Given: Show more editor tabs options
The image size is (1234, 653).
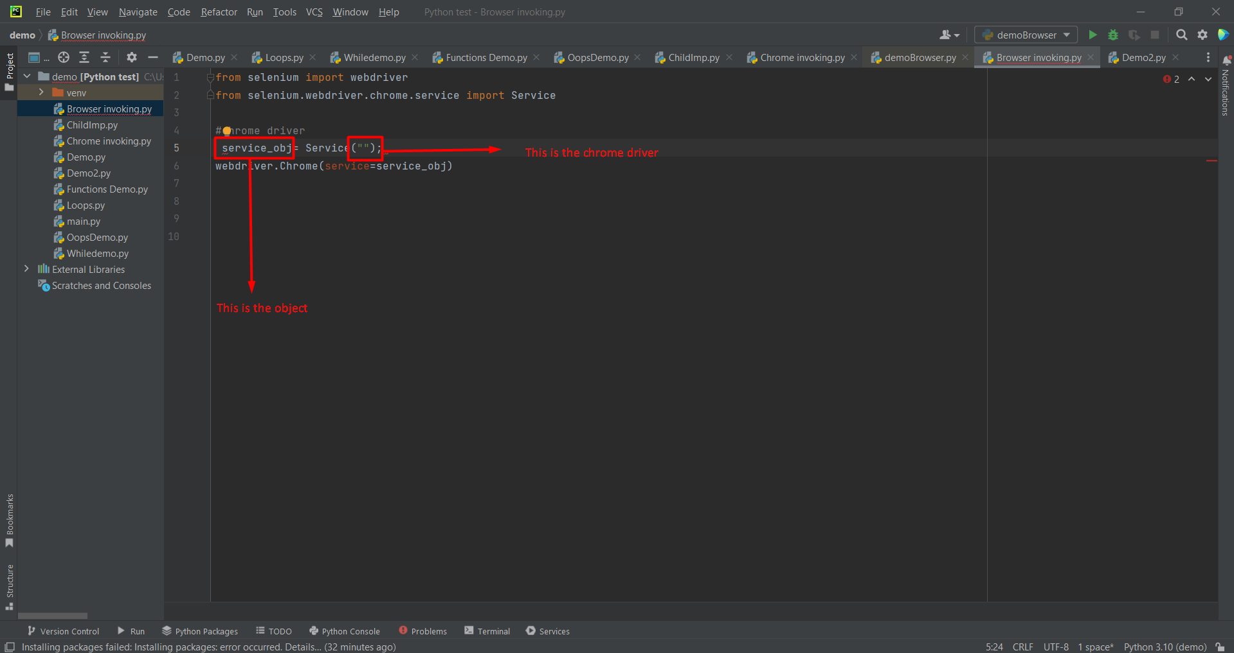Looking at the screenshot, I should [1208, 57].
